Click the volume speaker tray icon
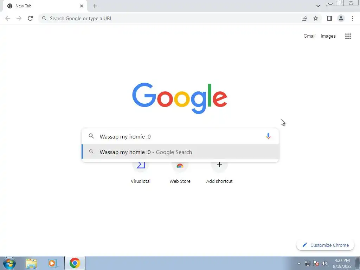The image size is (360, 270). tap(324, 263)
